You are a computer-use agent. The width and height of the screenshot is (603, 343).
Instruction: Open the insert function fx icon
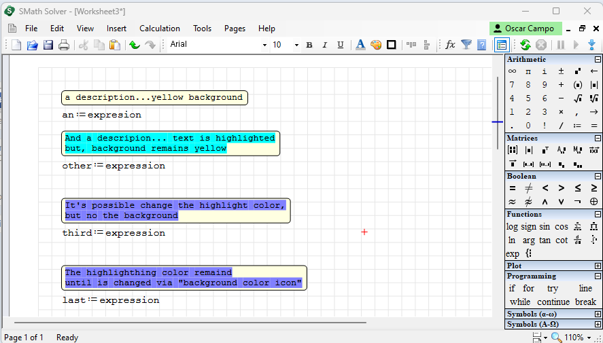tap(450, 45)
